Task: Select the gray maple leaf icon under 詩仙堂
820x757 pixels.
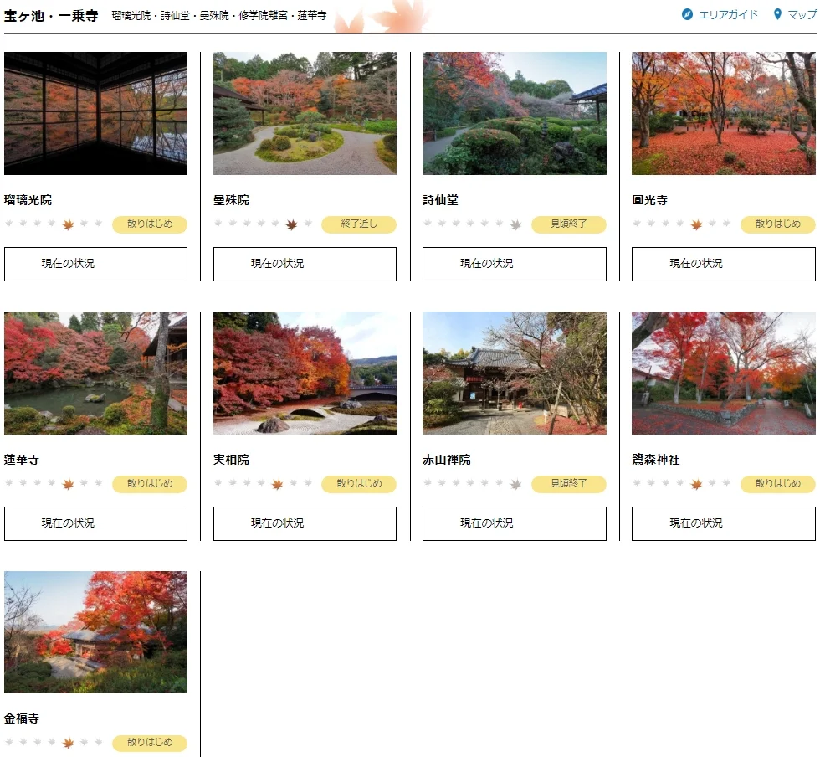Action: pos(515,224)
